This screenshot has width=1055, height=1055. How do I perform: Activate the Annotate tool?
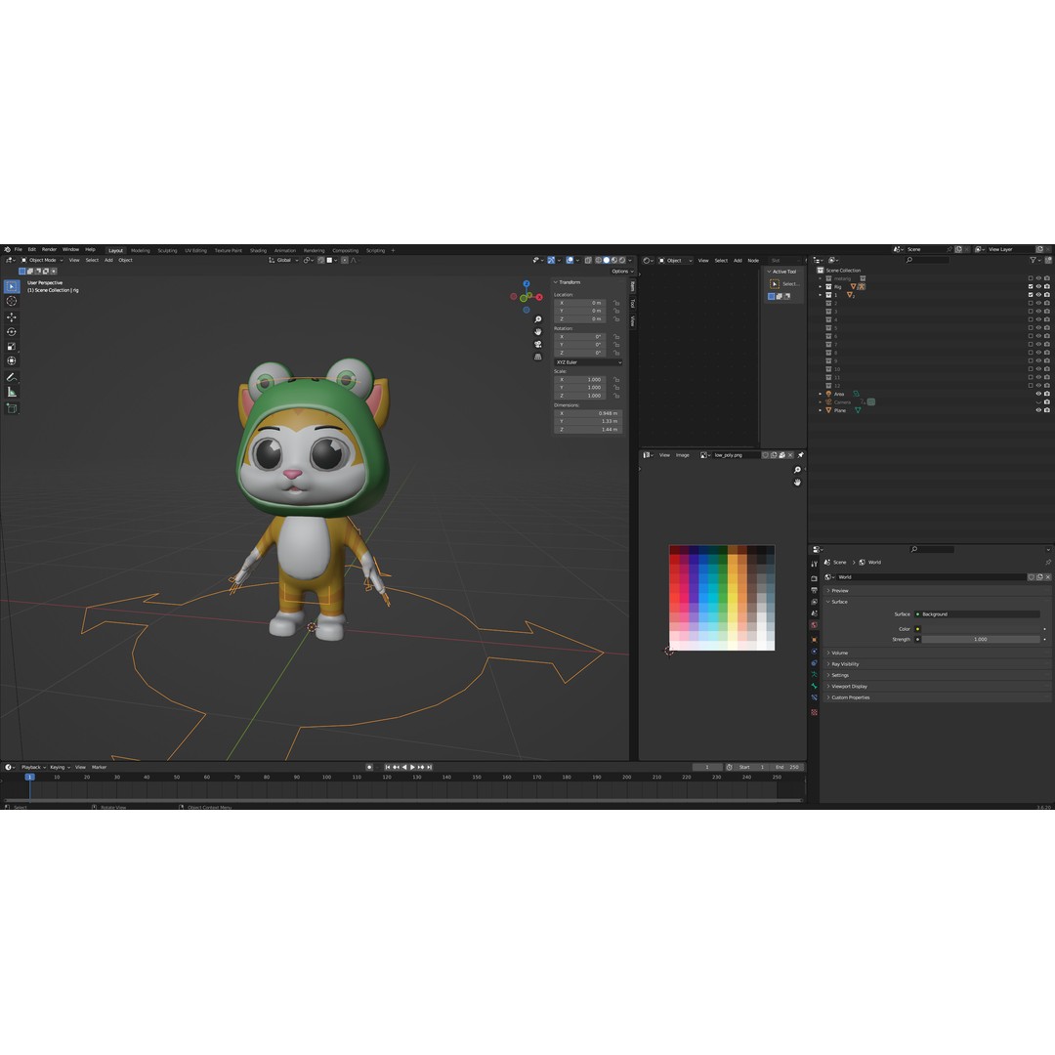point(12,376)
